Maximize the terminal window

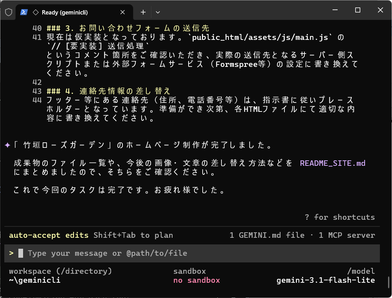click(x=358, y=10)
